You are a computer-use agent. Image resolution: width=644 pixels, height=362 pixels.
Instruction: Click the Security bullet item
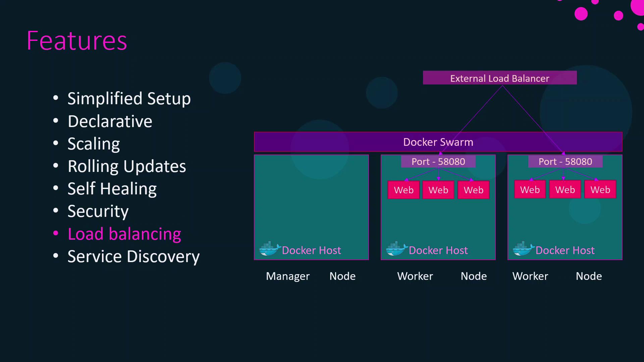tap(98, 211)
